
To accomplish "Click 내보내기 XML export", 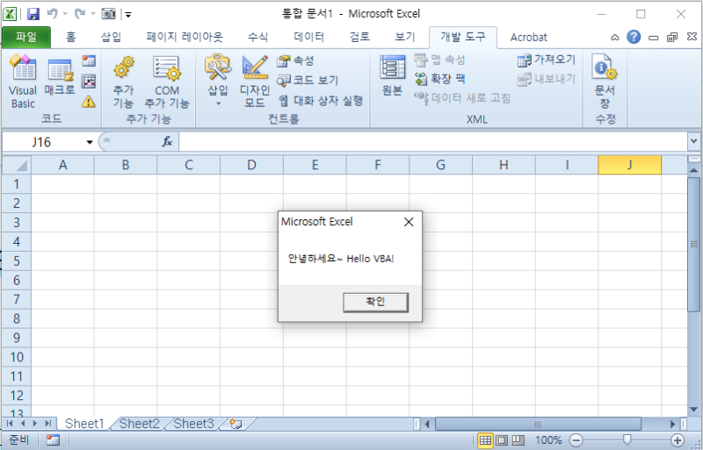I will [546, 79].
